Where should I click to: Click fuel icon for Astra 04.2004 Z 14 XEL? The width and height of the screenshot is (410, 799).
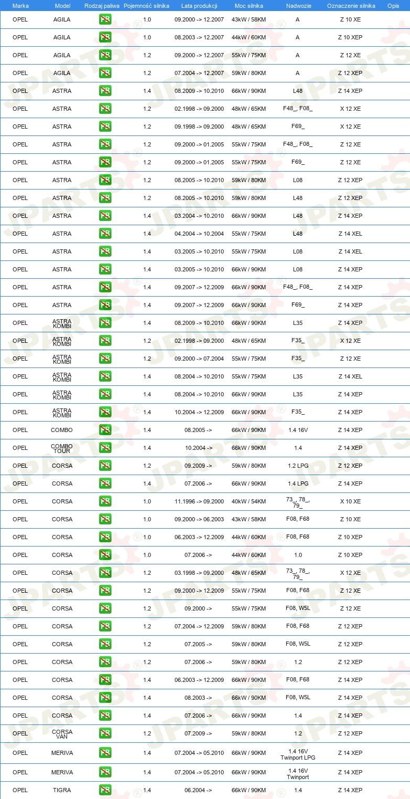click(105, 234)
